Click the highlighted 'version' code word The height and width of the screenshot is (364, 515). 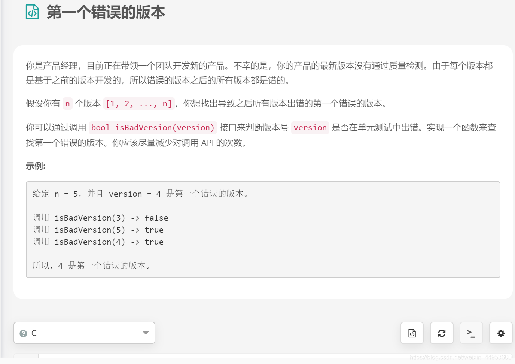pyautogui.click(x=310, y=128)
